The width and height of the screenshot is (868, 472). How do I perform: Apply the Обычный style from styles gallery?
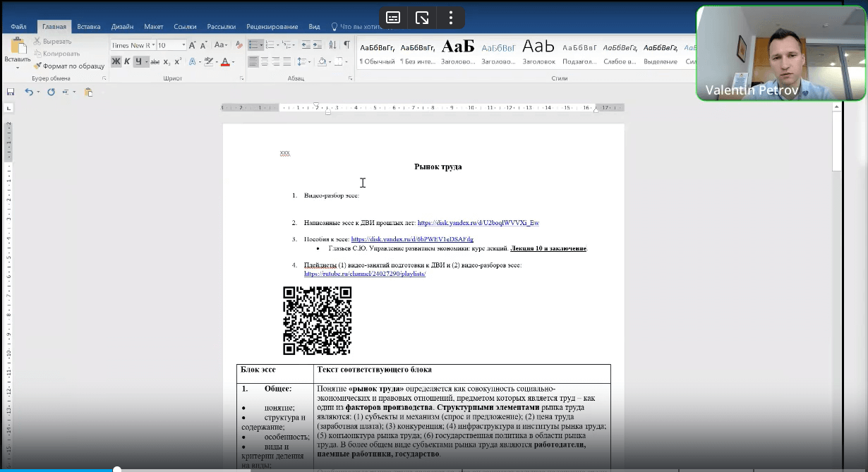[x=377, y=53]
